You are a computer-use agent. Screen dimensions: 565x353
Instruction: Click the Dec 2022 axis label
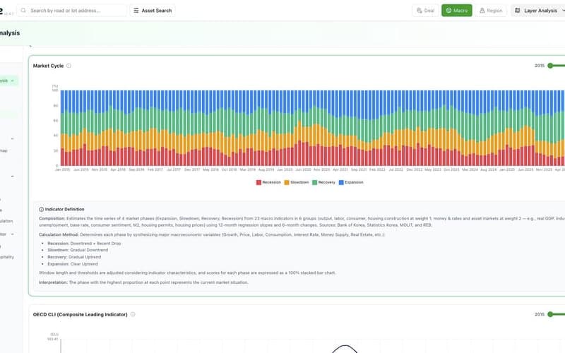click(415, 169)
